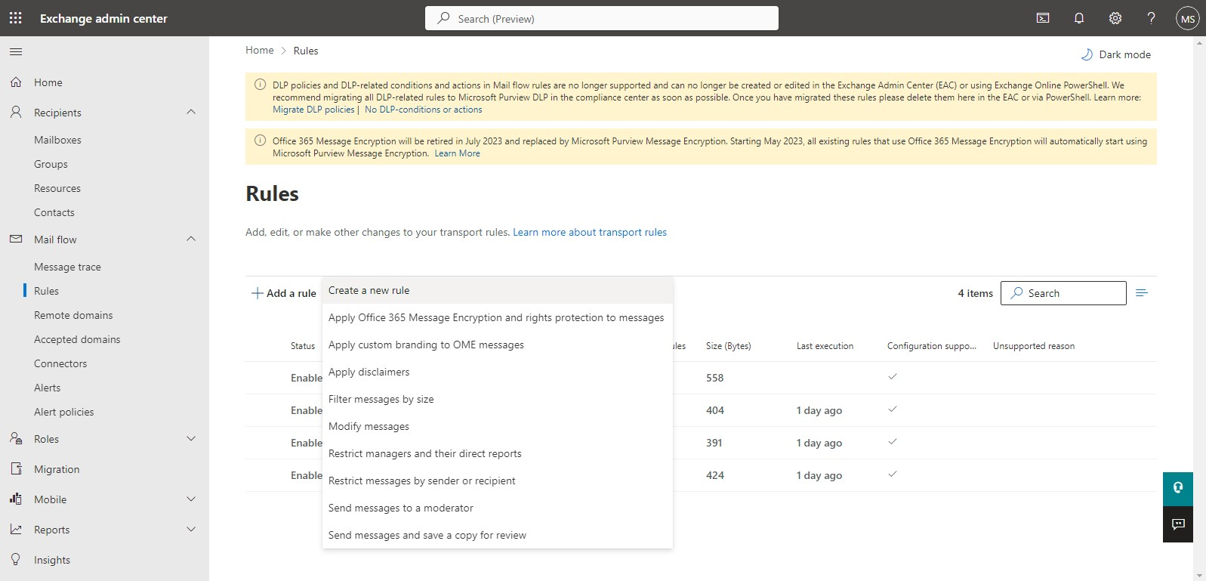The image size is (1206, 581).
Task: Open Message trace in sidebar
Action: [x=67, y=267]
